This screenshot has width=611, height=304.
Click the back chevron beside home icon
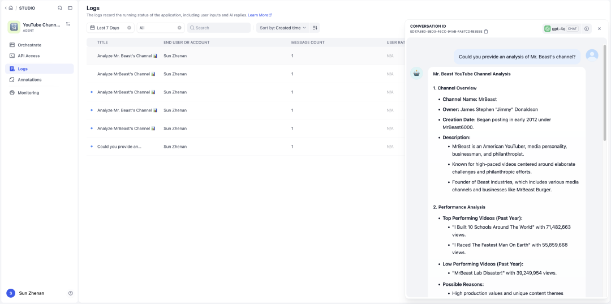point(6,8)
